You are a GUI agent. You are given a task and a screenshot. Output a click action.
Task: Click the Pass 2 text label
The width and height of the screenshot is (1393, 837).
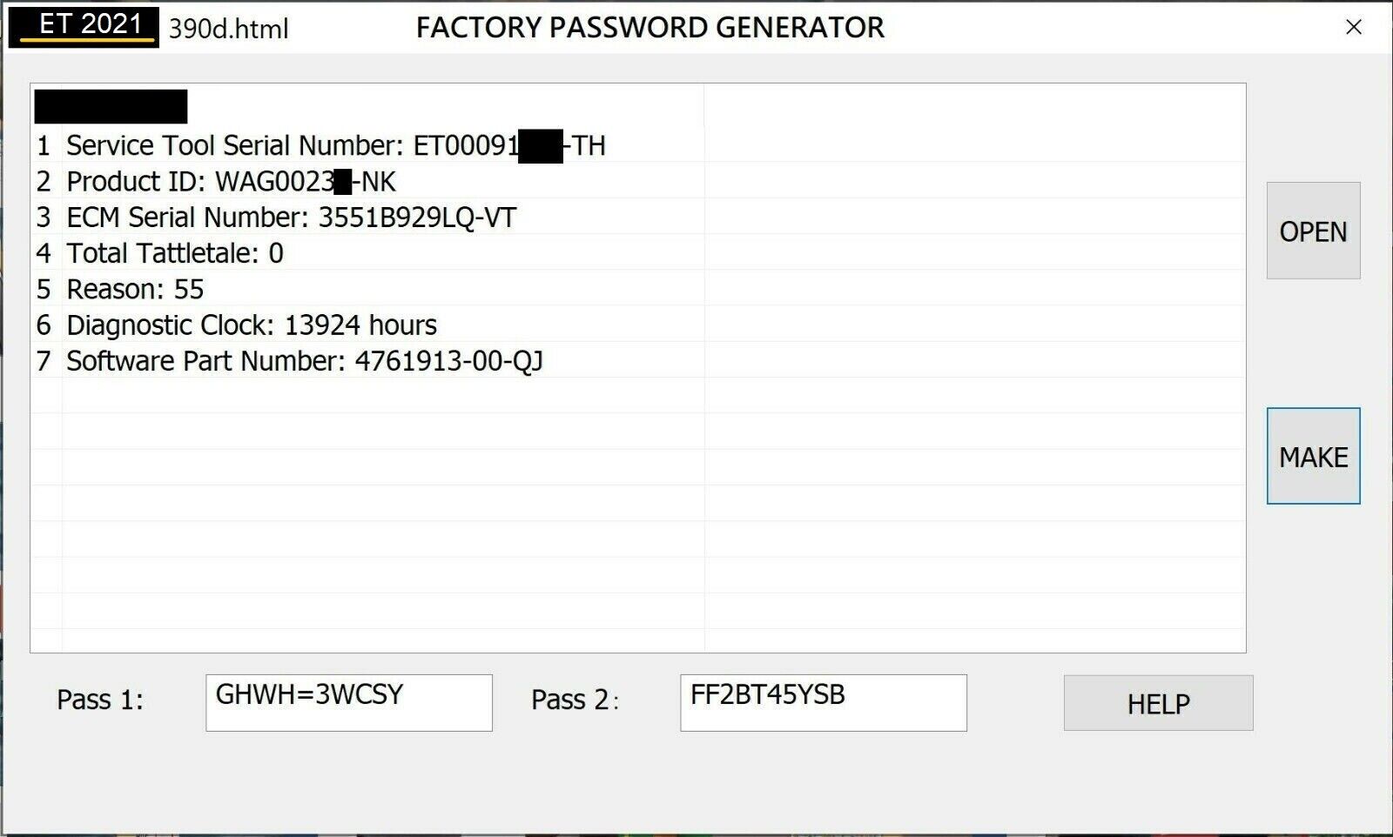(575, 700)
